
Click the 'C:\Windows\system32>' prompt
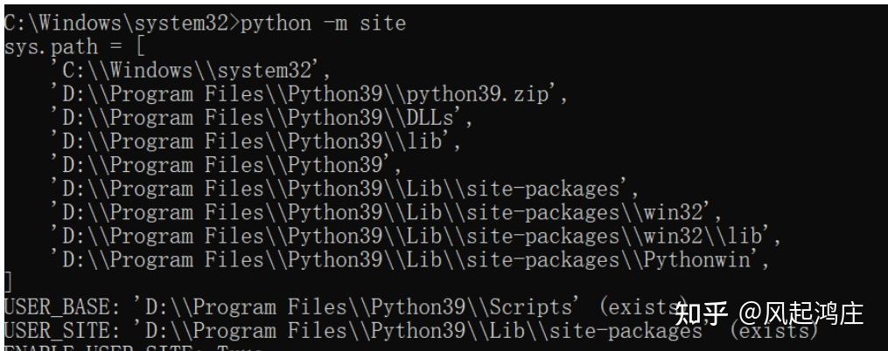tap(122, 24)
